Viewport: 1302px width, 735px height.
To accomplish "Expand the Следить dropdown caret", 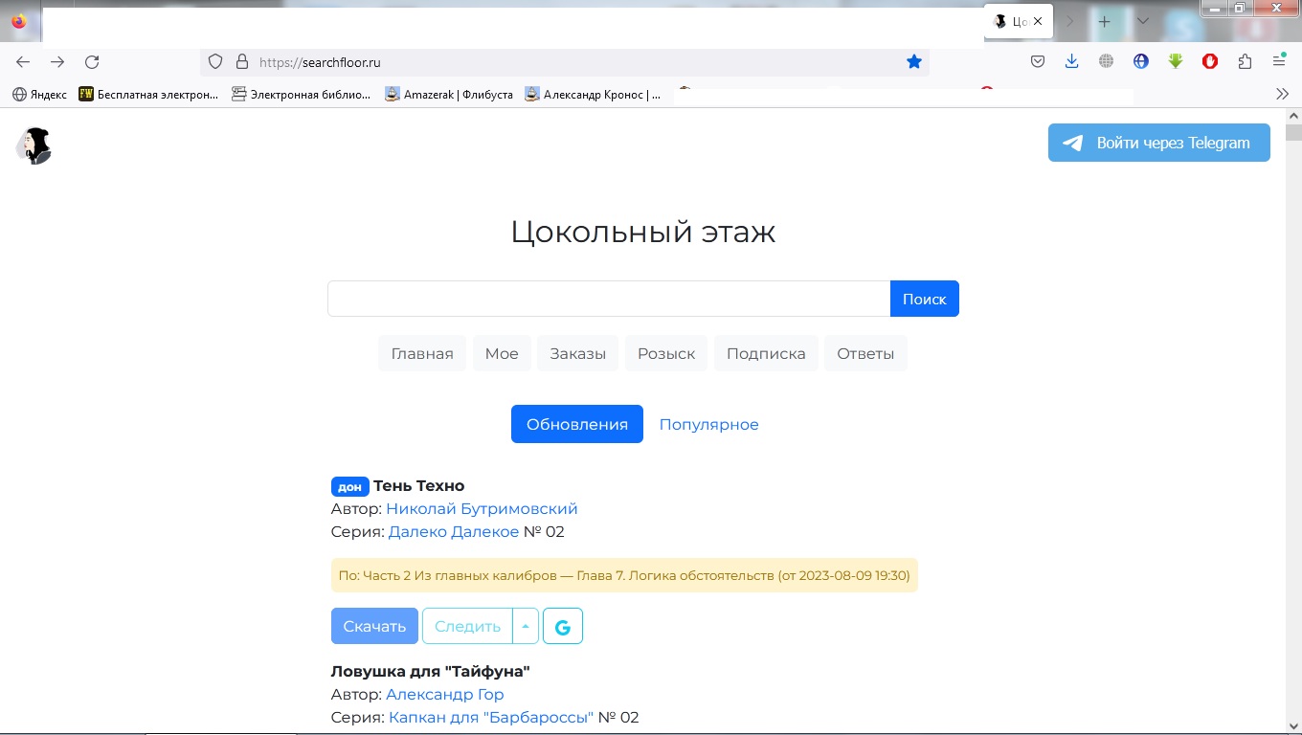I will click(x=526, y=626).
